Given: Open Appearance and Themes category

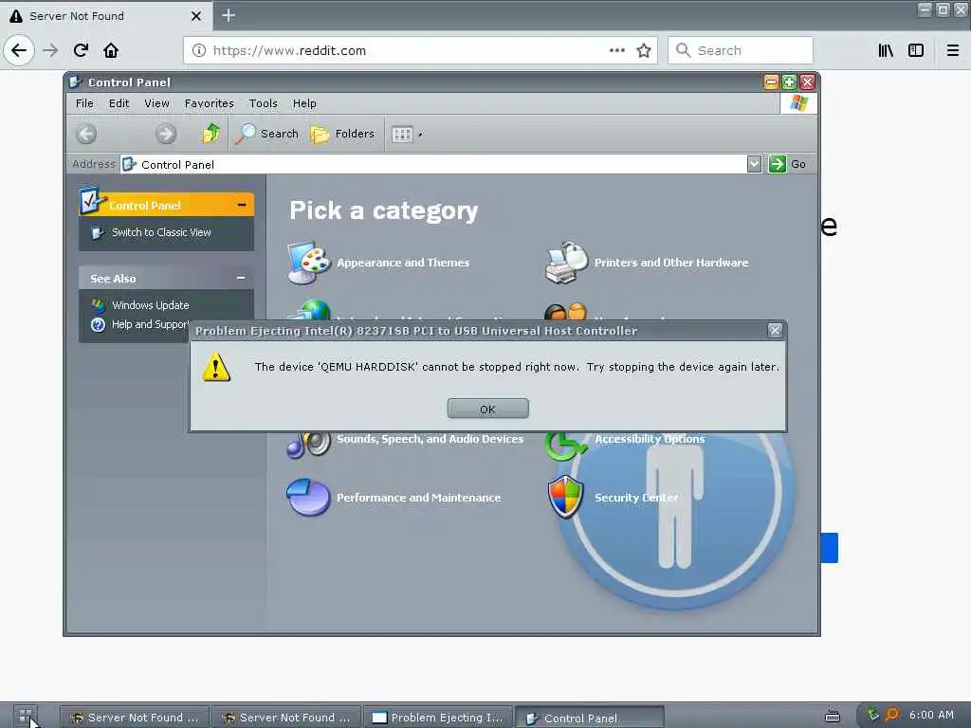Looking at the screenshot, I should point(403,263).
